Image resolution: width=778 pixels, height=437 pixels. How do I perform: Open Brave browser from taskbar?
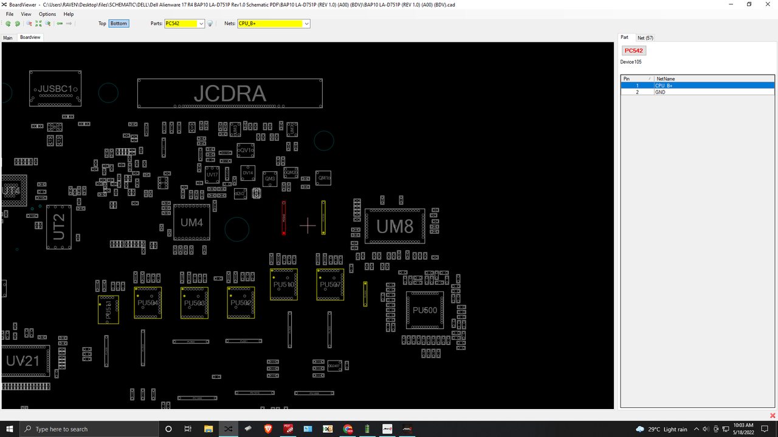(x=268, y=429)
